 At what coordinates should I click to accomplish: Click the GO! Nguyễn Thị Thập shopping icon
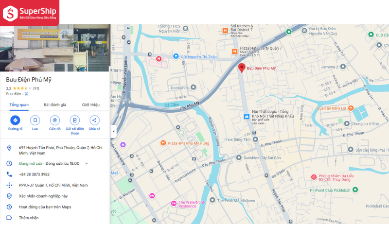(x=176, y=56)
